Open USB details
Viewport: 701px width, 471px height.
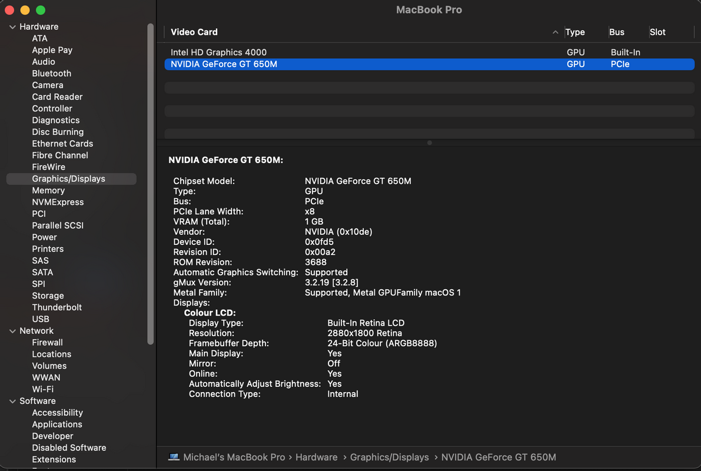pos(40,319)
